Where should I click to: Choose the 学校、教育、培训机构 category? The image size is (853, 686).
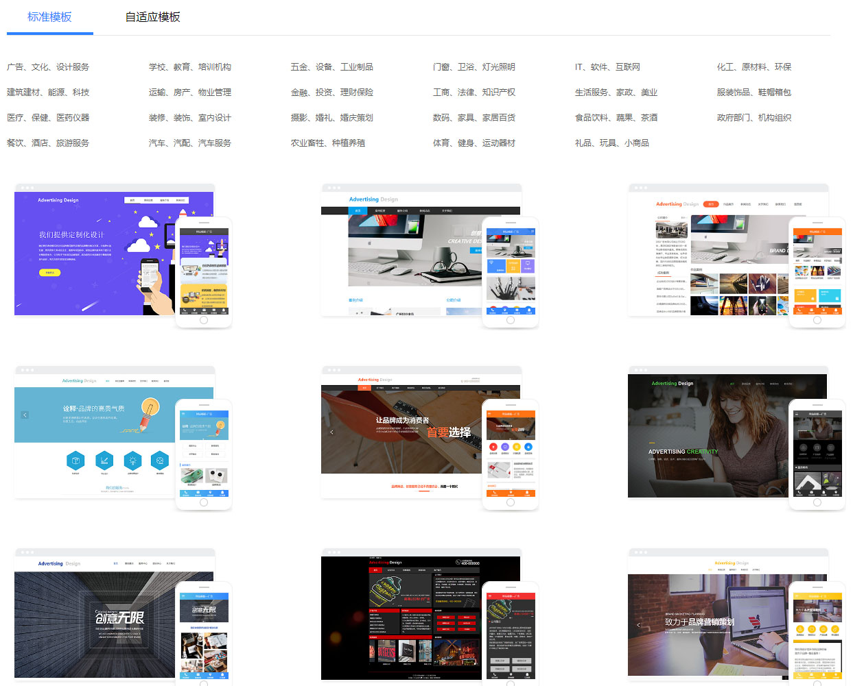tap(190, 67)
